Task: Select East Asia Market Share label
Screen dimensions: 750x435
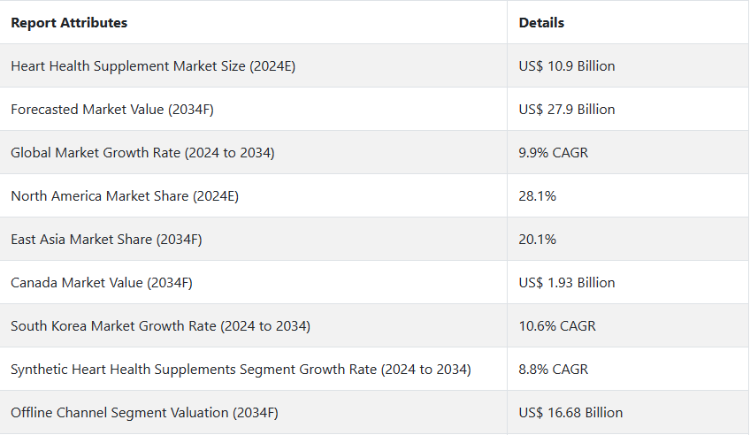Action: [109, 240]
